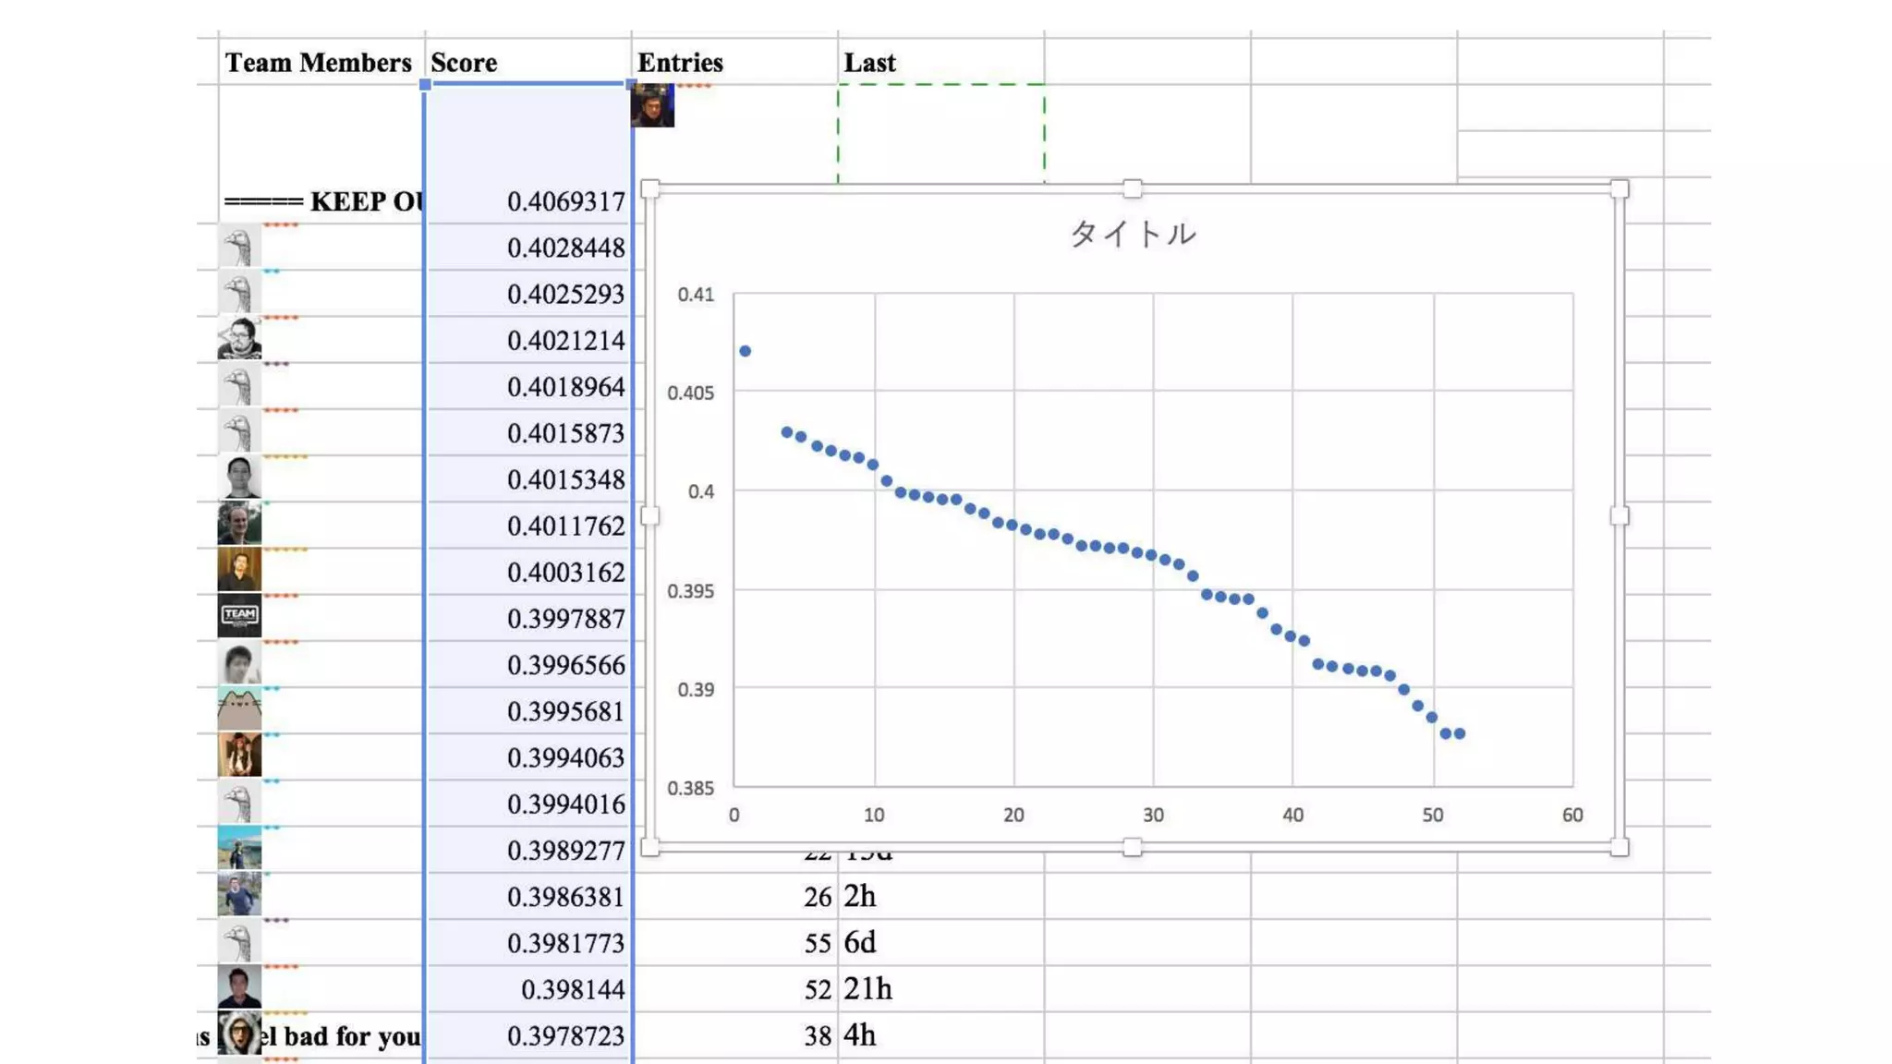
Task: Click chart bottom-center resize handle
Action: [x=1132, y=847]
